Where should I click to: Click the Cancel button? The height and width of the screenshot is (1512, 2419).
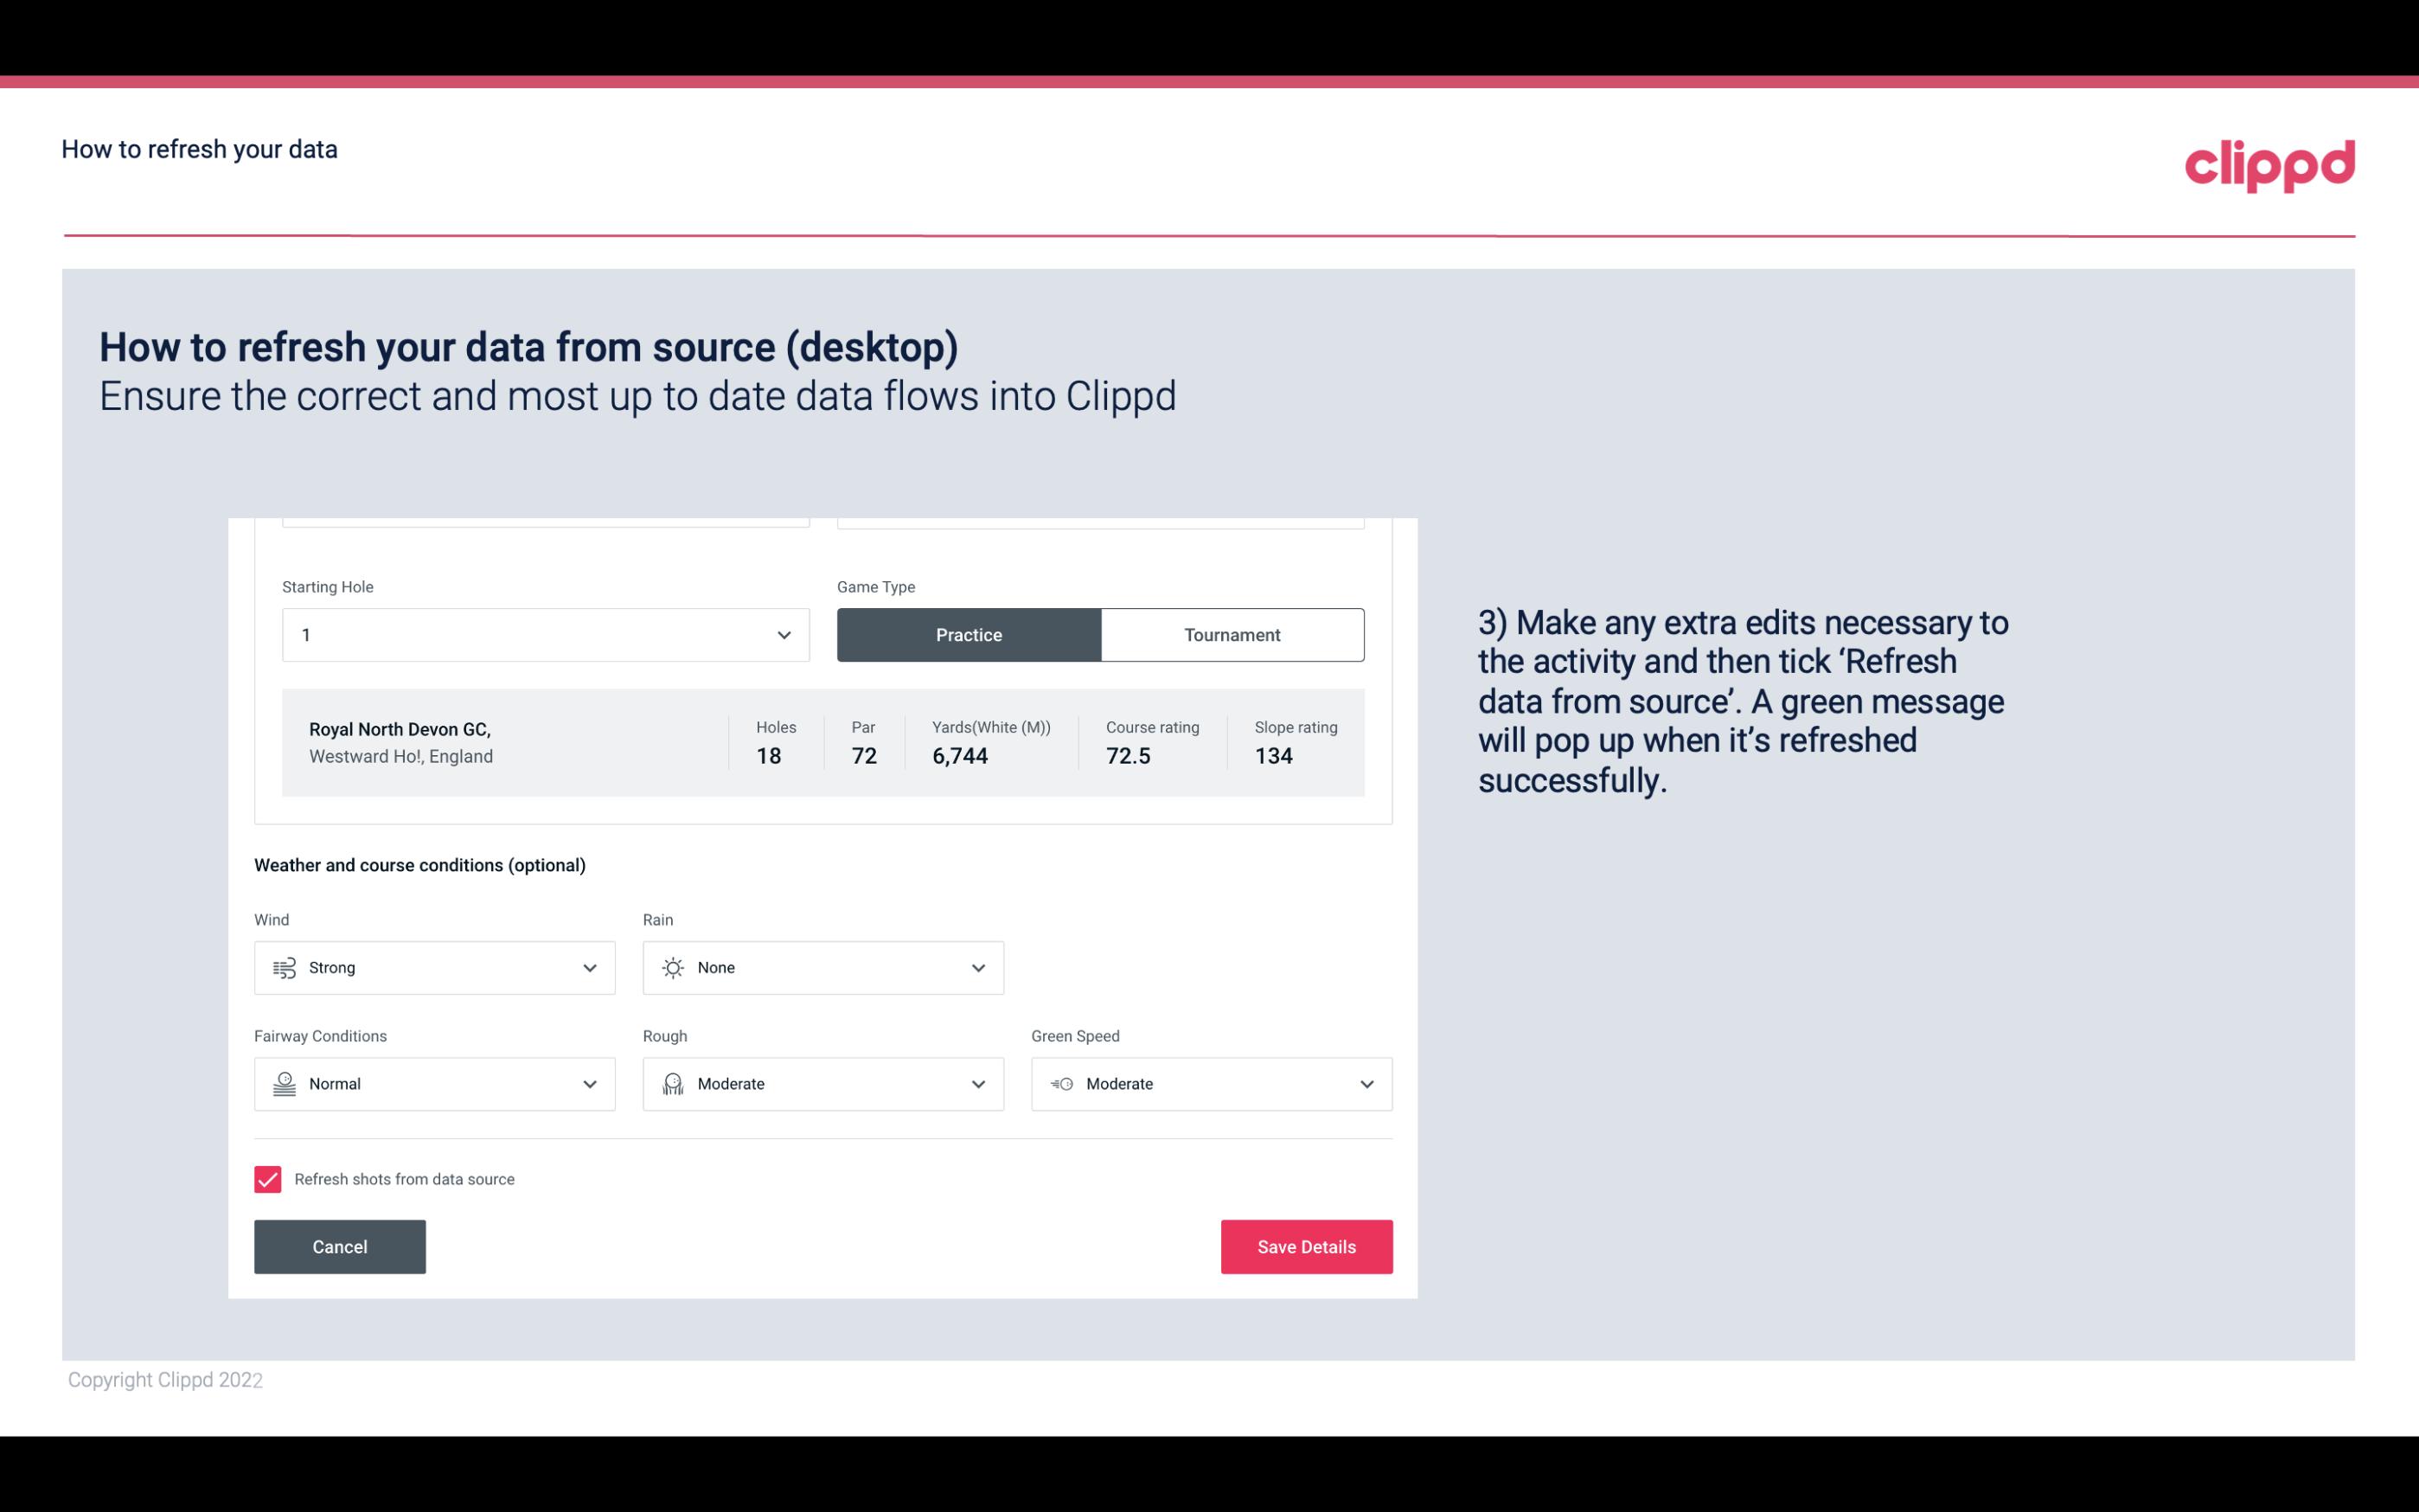click(x=340, y=1247)
